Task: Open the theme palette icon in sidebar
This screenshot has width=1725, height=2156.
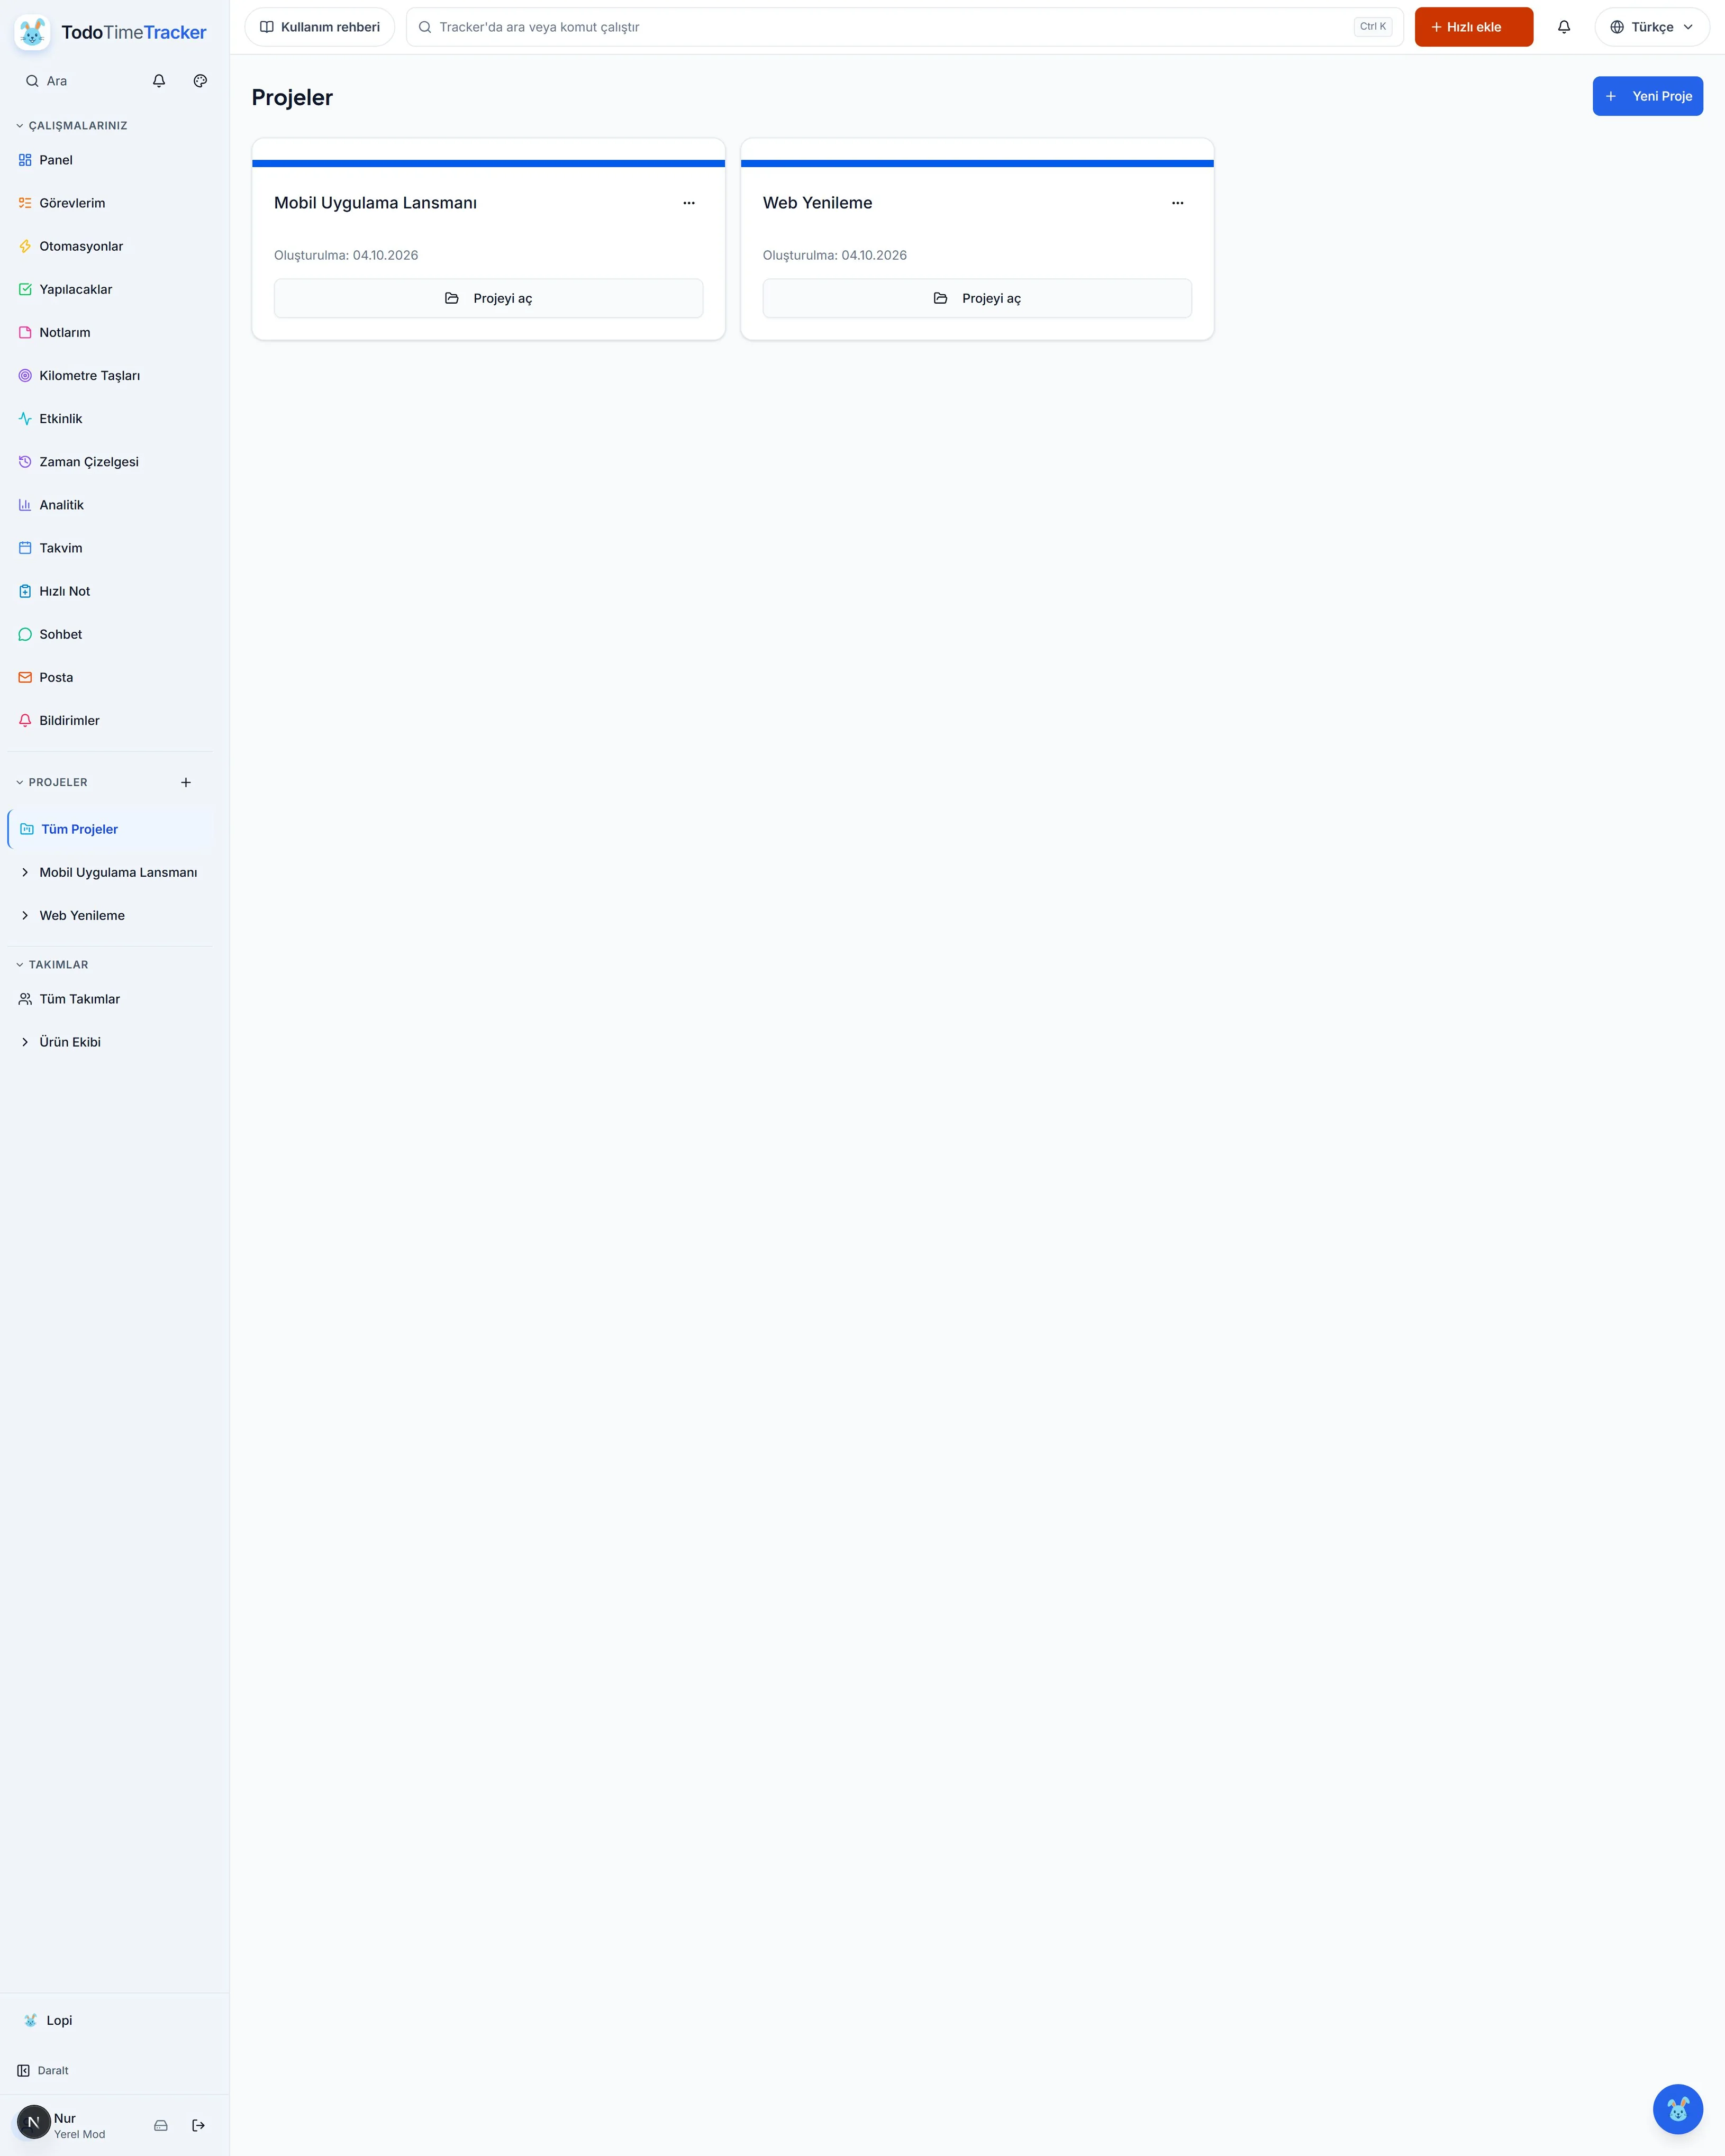Action: pos(200,81)
